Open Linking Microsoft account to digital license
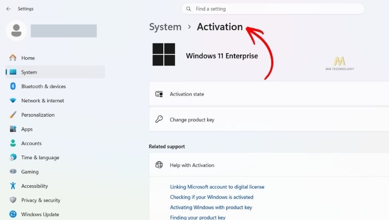Image resolution: width=389 pixels, height=220 pixels. tap(217, 187)
